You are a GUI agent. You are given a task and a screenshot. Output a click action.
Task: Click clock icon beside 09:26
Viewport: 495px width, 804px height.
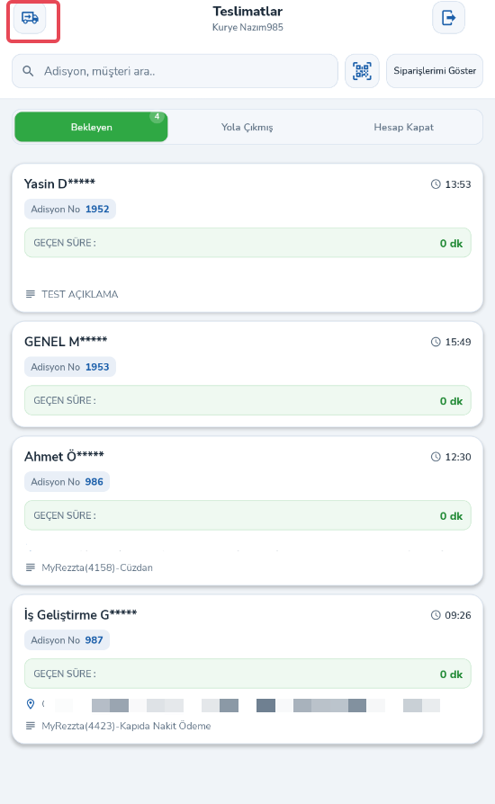point(436,615)
